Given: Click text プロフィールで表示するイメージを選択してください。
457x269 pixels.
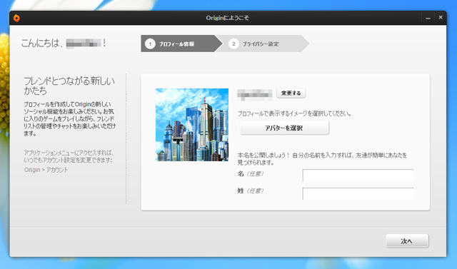Looking at the screenshot, I should [294, 113].
